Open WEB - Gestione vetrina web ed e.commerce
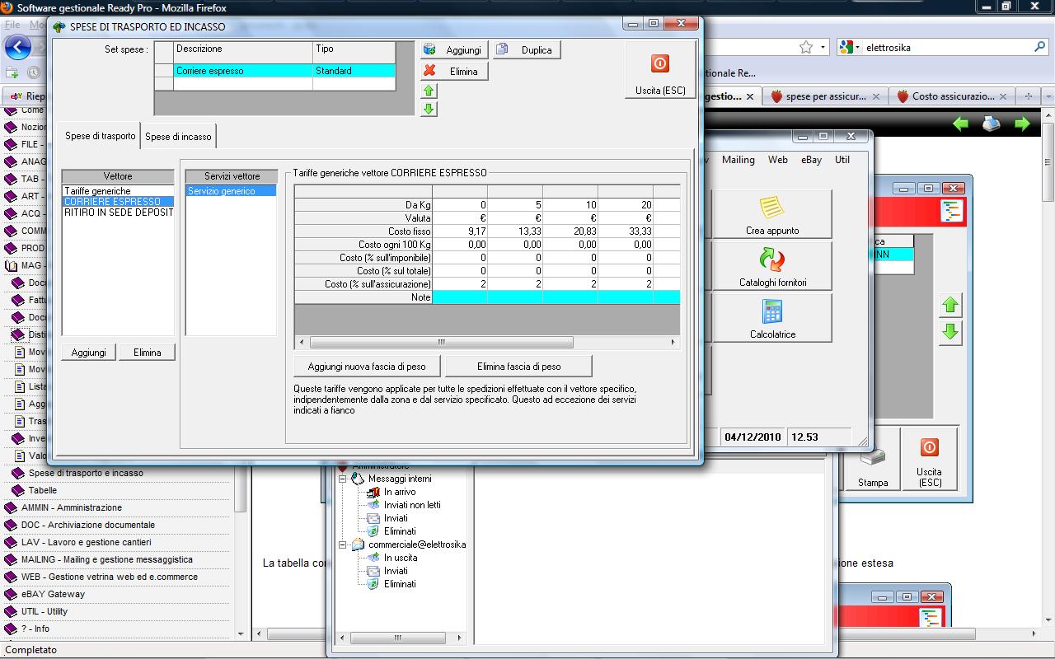This screenshot has height=659, width=1055. coord(109,577)
